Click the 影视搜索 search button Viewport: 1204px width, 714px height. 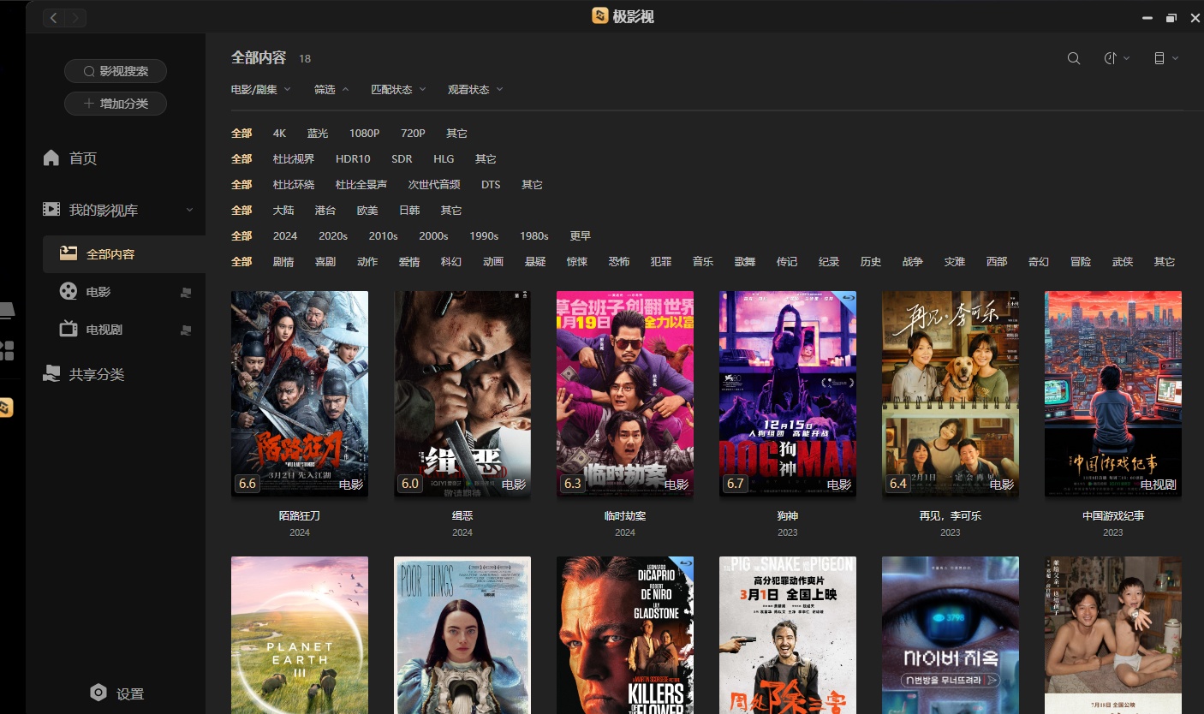click(116, 71)
